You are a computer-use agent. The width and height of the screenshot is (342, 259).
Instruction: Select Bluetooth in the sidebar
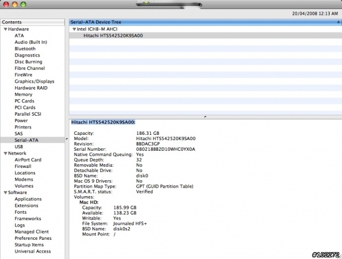(x=25, y=48)
